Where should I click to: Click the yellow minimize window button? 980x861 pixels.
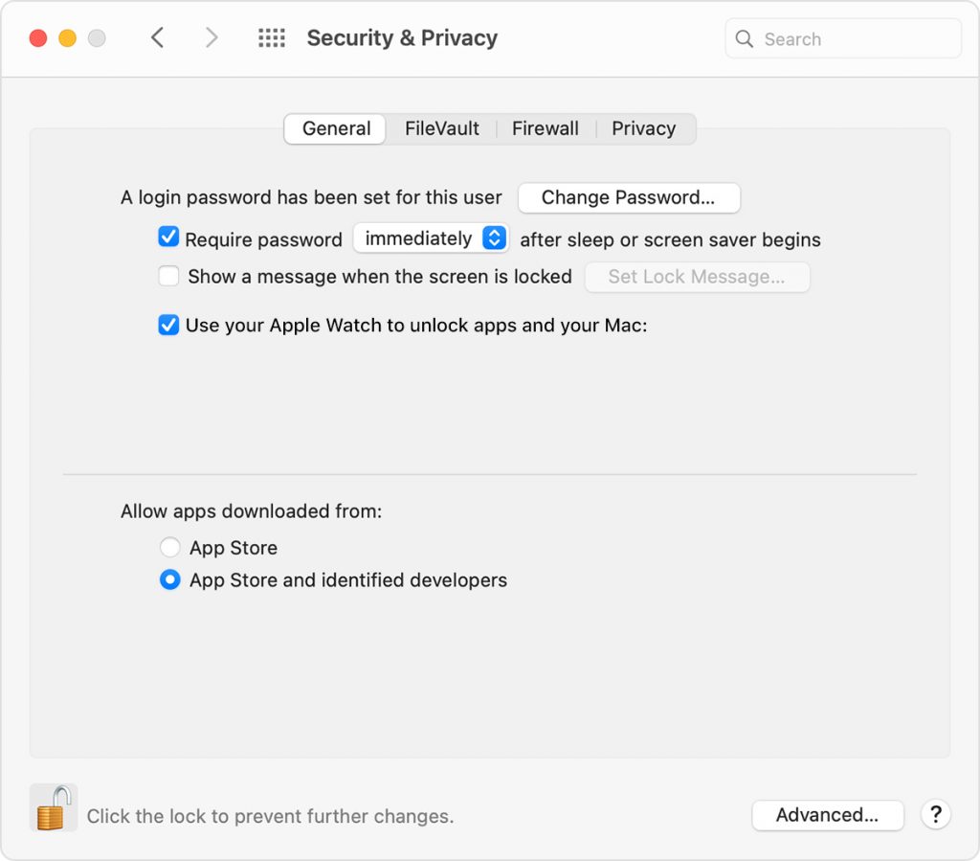[x=67, y=38]
